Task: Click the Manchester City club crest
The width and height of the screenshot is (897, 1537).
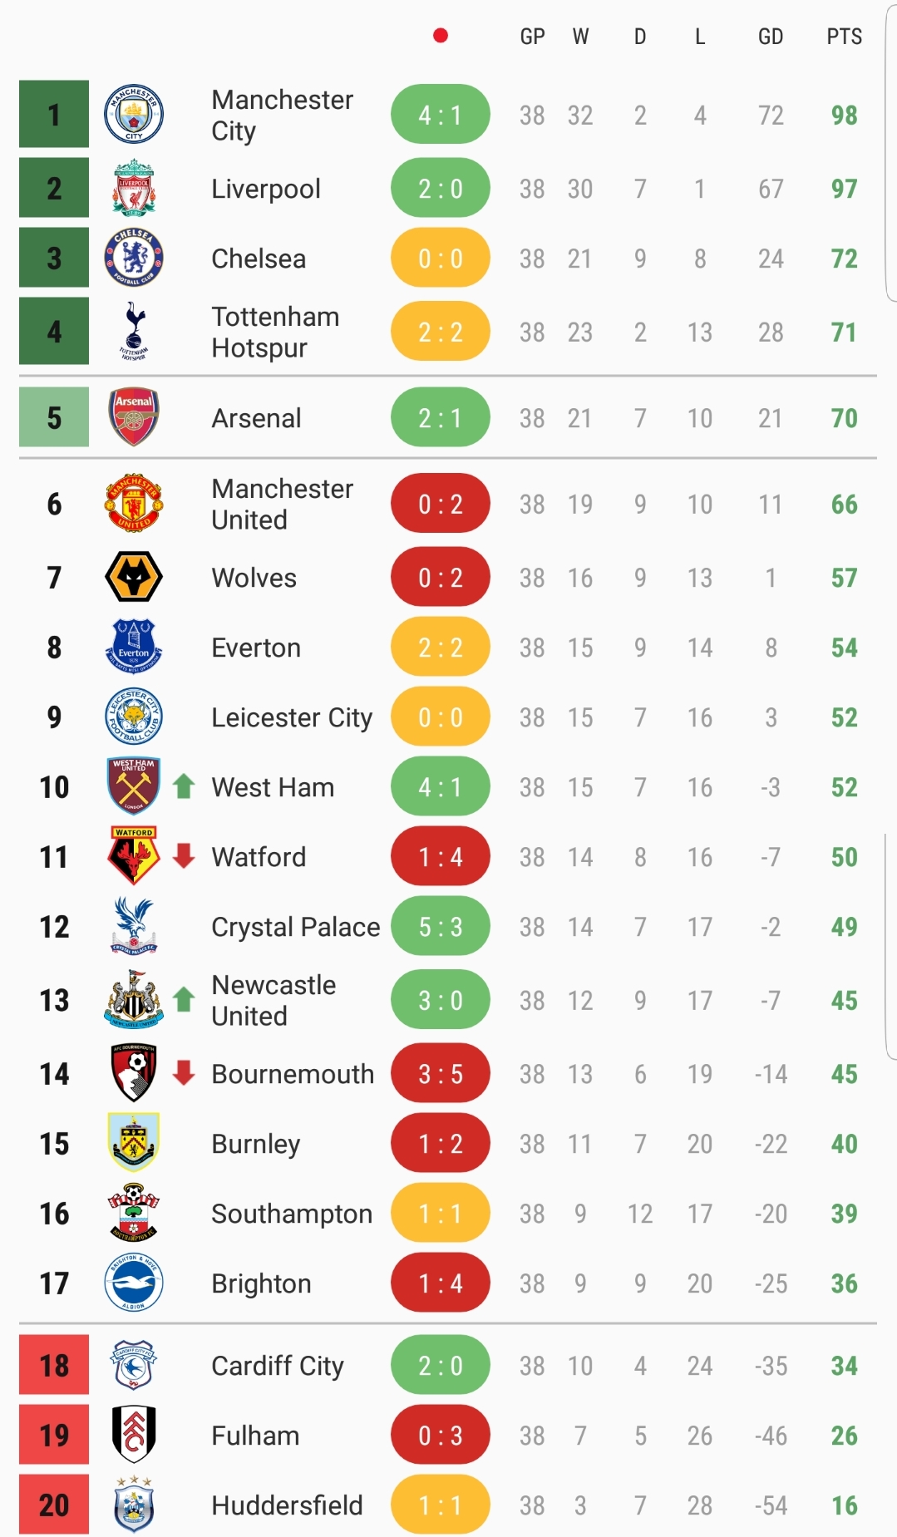Action: point(134,114)
